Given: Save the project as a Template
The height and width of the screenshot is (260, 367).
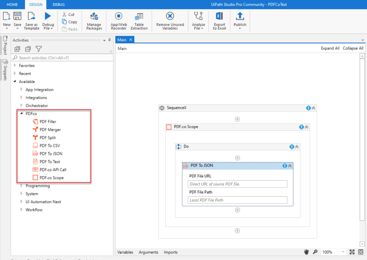Looking at the screenshot, I should pos(31,21).
